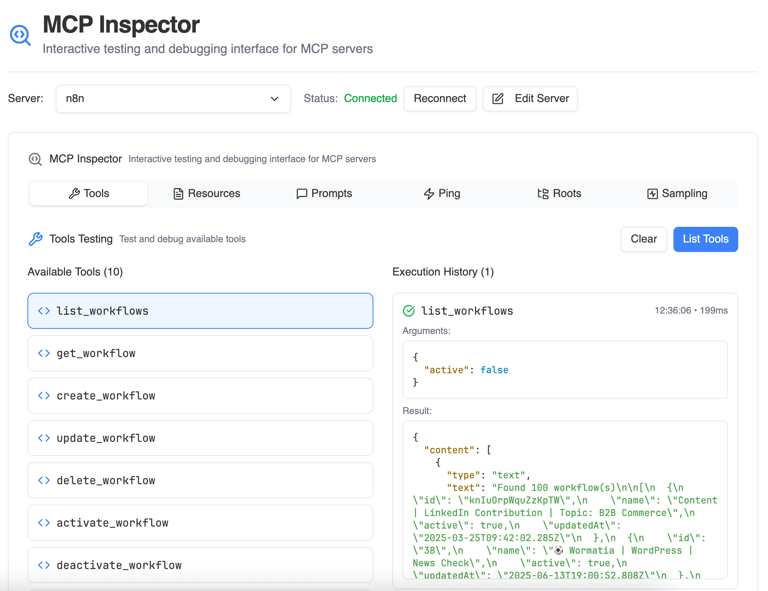Screen dimensions: 768x591
Task: Click the Clear button
Action: coord(644,239)
